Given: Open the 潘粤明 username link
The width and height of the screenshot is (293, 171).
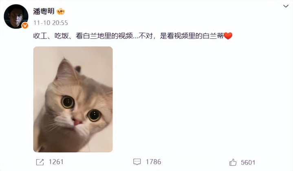Looking at the screenshot, I should pos(44,11).
